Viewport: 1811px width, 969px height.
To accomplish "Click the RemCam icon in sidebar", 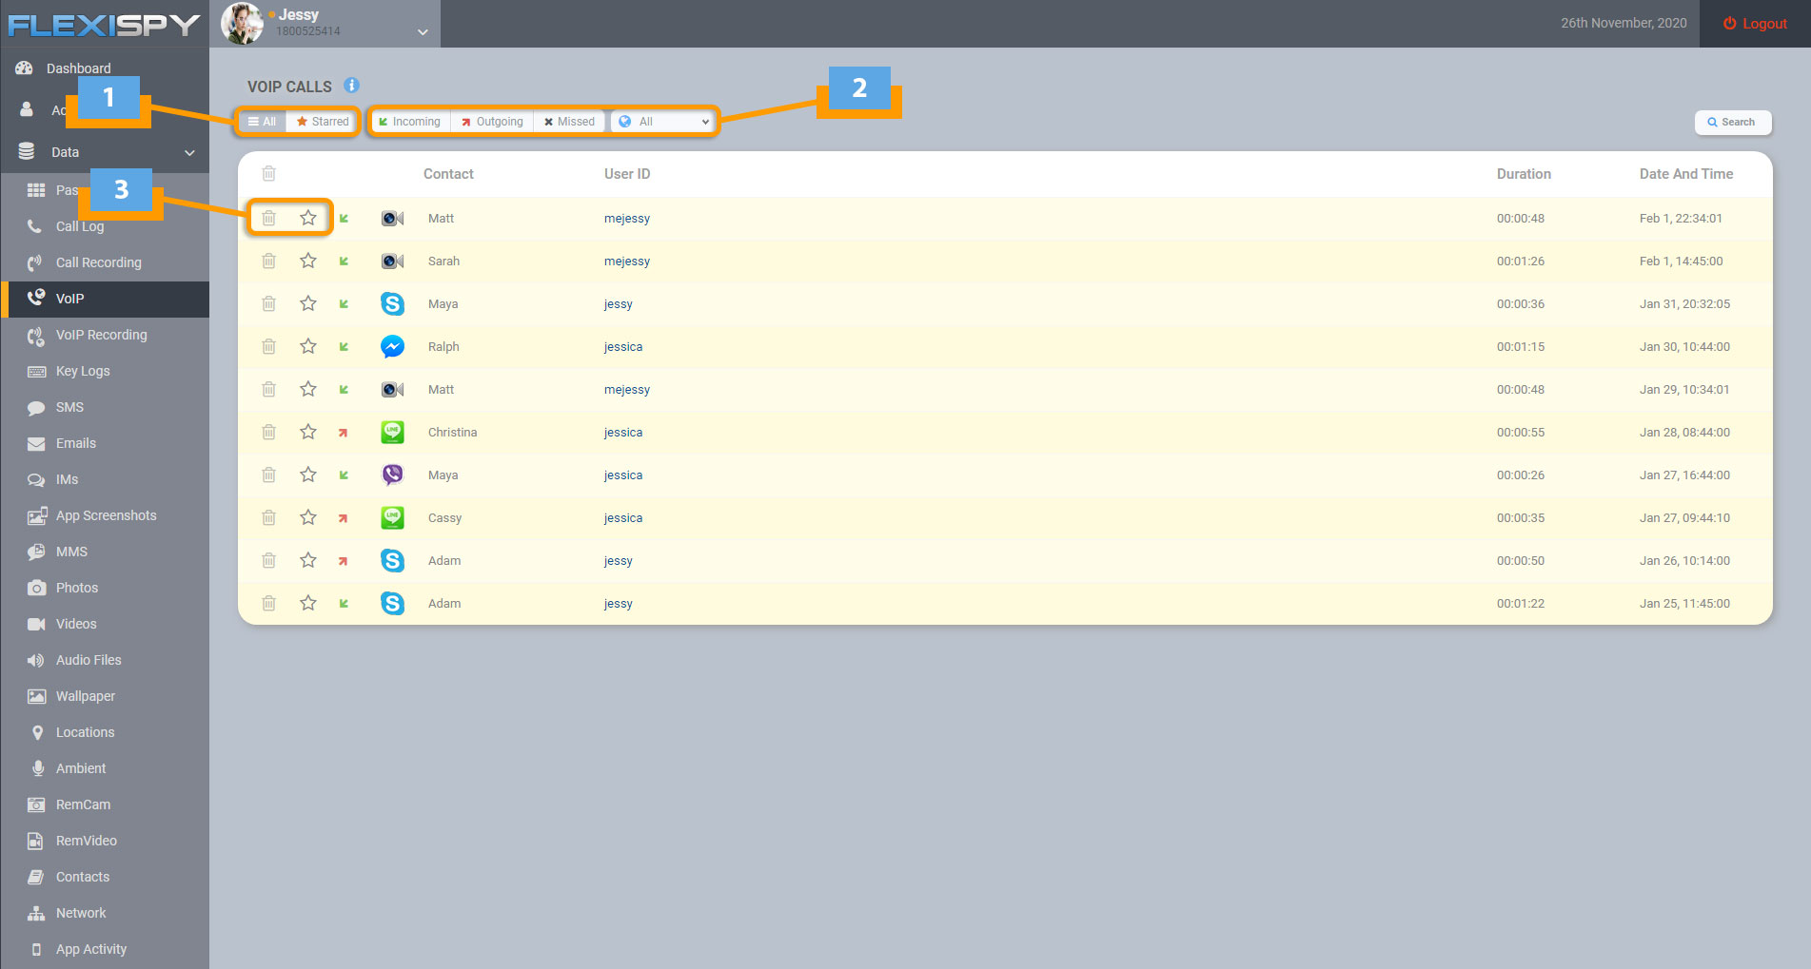I will click(x=36, y=805).
